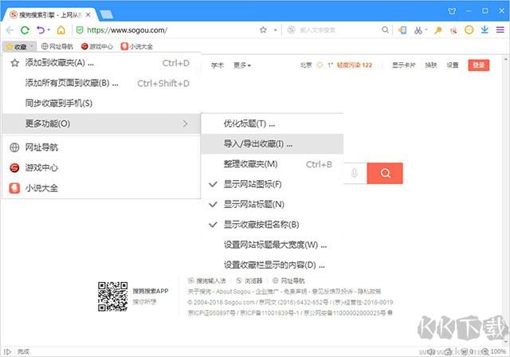The width and height of the screenshot is (510, 357).
Task: Expand the 更多 dropdown on page
Action: (242, 65)
